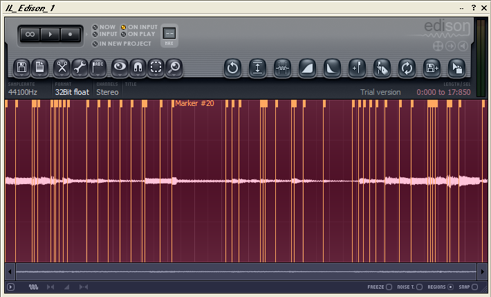Select the Marker #20 label
491x297 pixels.
(194, 103)
